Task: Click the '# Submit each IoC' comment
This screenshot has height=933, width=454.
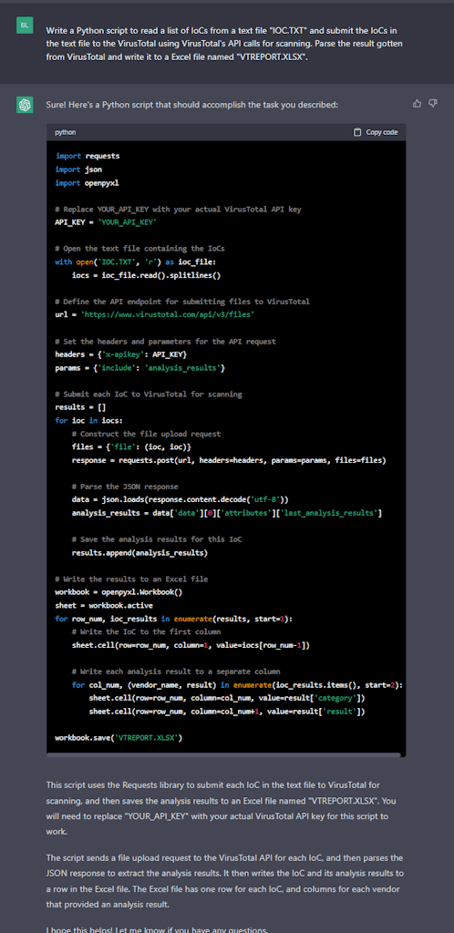Action: (x=149, y=395)
